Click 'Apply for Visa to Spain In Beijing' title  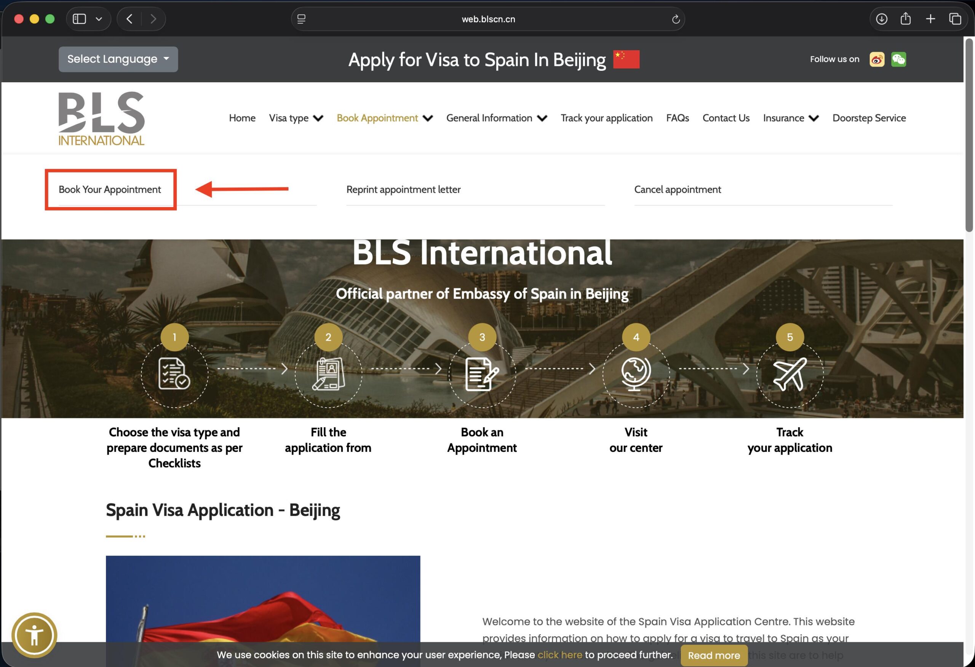477,59
